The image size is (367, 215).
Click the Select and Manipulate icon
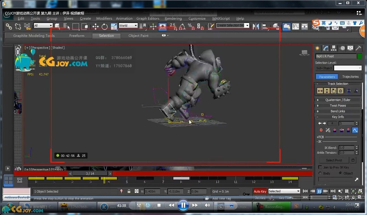coord(153,26)
